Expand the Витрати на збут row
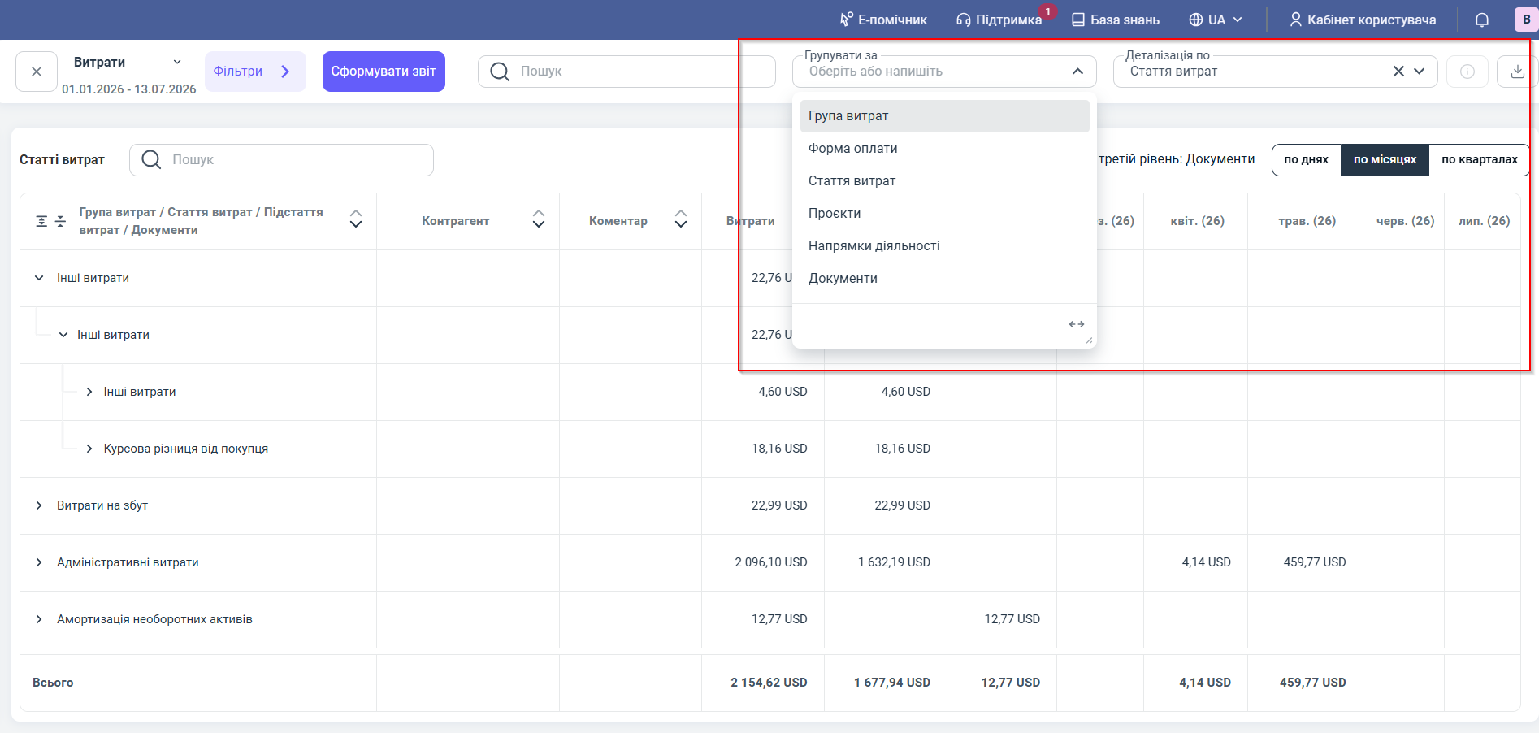 [39, 505]
